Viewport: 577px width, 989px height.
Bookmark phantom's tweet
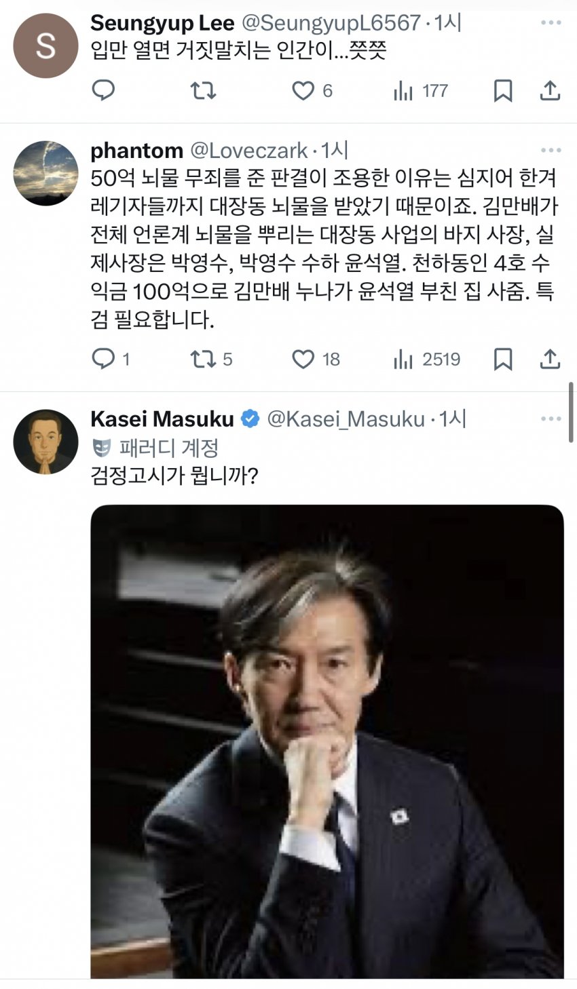click(x=502, y=359)
